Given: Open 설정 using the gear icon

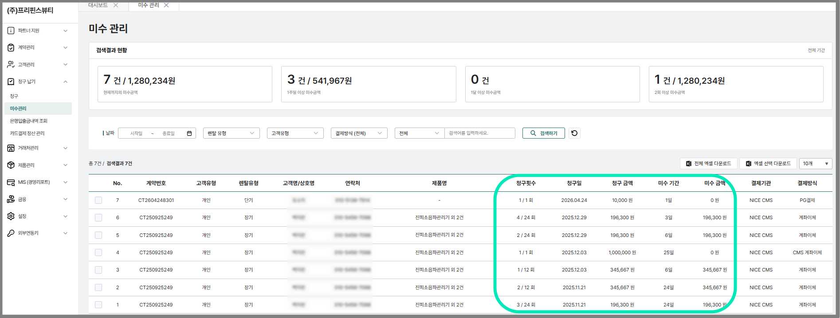Looking at the screenshot, I should click(x=11, y=216).
